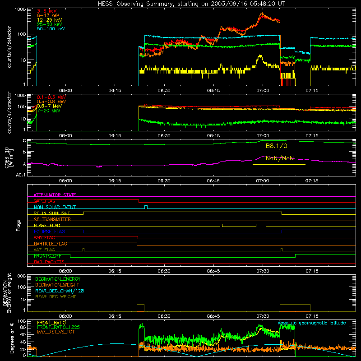Click the 07:15 tick under the decimation panel

tap(312, 316)
